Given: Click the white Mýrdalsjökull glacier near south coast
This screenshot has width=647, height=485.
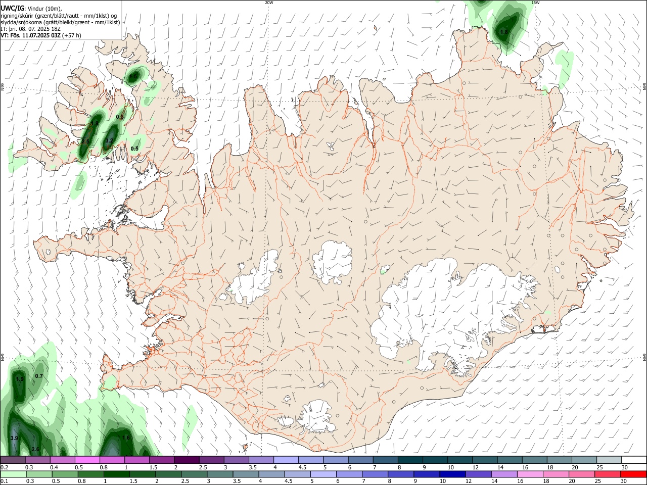Looking at the screenshot, I should click(317, 417).
